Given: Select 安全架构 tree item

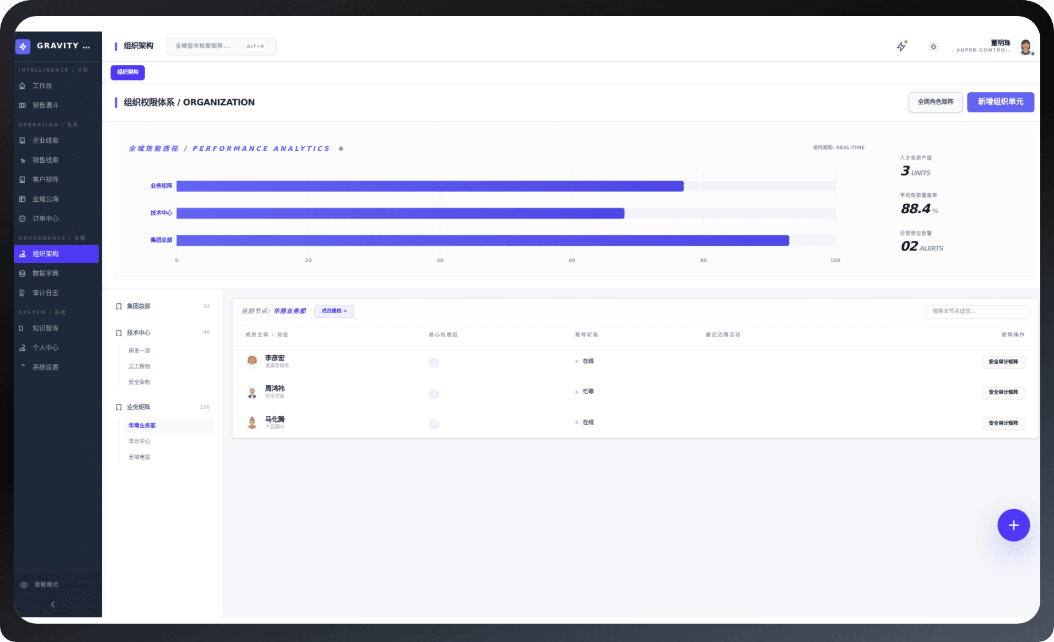Looking at the screenshot, I should tap(139, 382).
